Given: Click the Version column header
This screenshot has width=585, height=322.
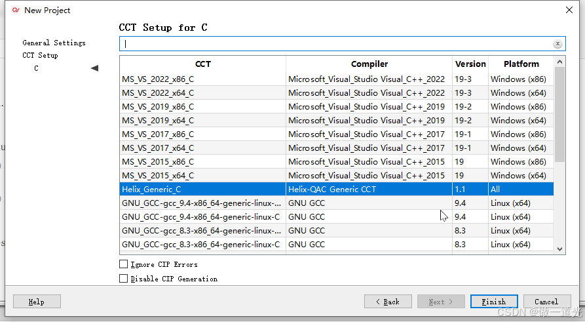Looking at the screenshot, I should pos(470,64).
